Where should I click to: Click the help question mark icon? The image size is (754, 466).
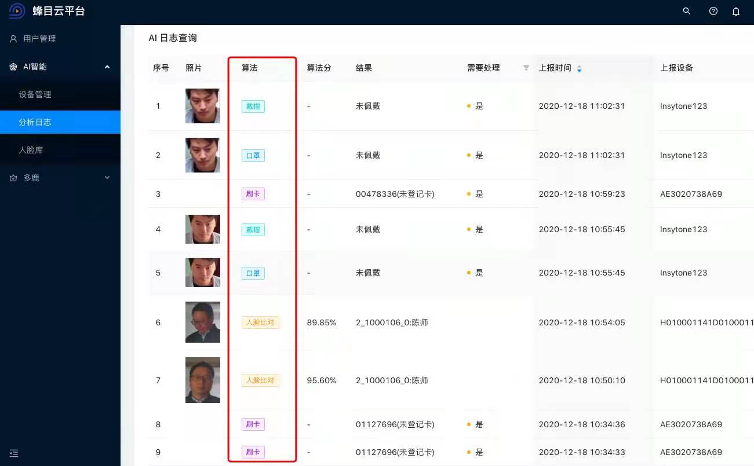point(713,11)
